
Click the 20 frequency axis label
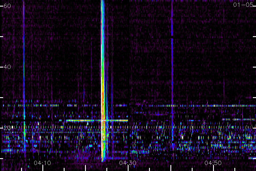click(x=7, y=128)
